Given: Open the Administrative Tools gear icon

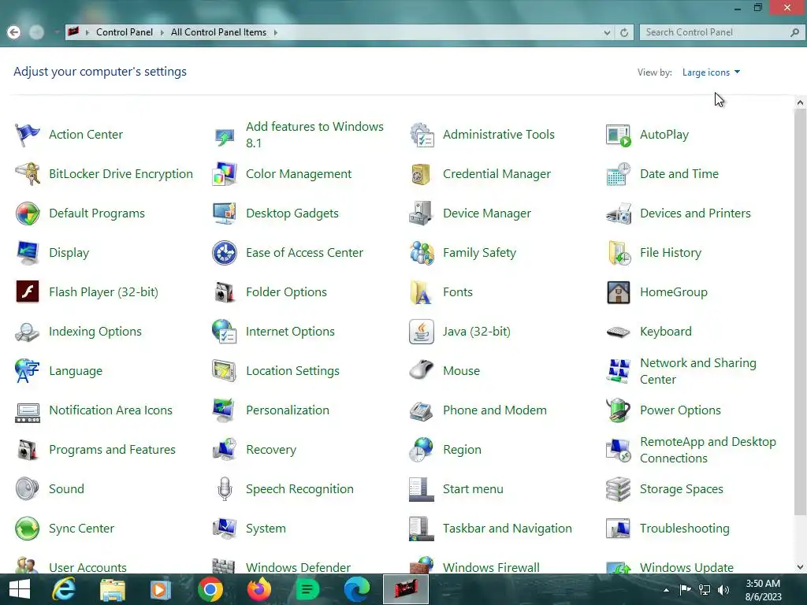Looking at the screenshot, I should tap(422, 135).
